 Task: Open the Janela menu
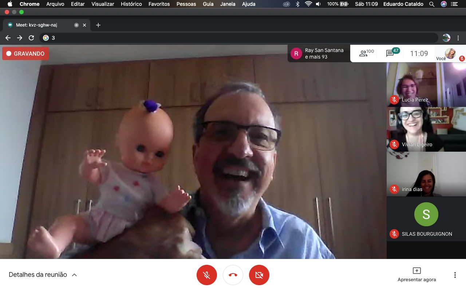pyautogui.click(x=228, y=4)
